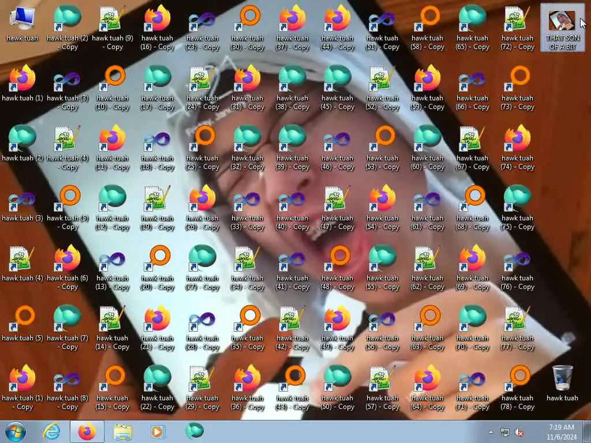Select 'hawk tuah (52) - Copy' shortcut
This screenshot has height=443, width=591.
[x=382, y=88]
